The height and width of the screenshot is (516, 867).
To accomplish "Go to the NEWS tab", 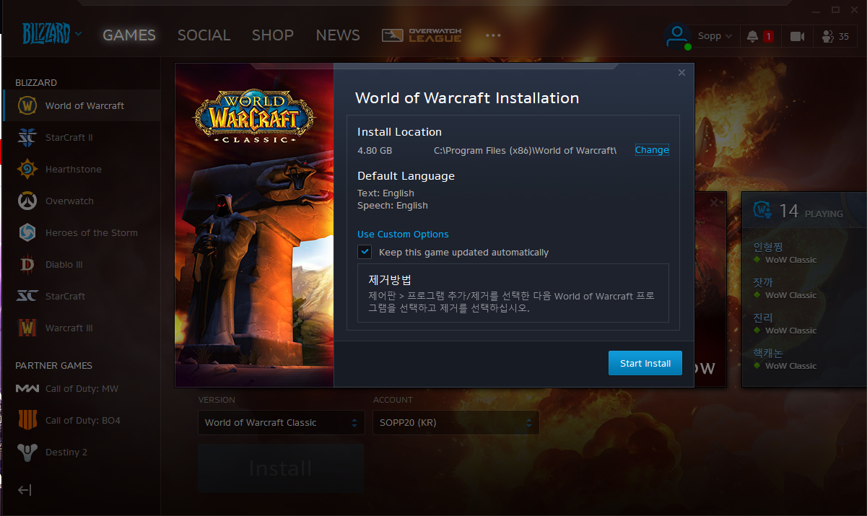I will pyautogui.click(x=337, y=35).
